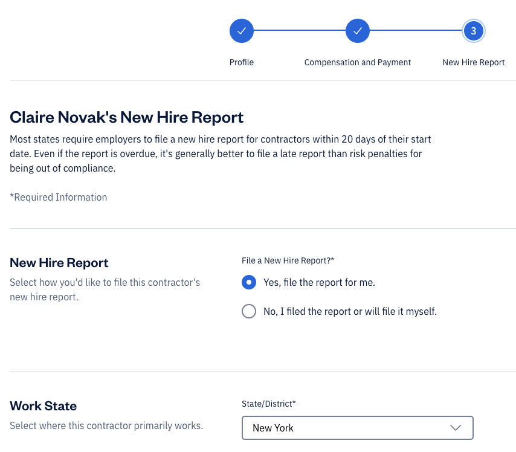The height and width of the screenshot is (452, 516).
Task: Select the Profile label under the stepper
Action: pos(242,62)
